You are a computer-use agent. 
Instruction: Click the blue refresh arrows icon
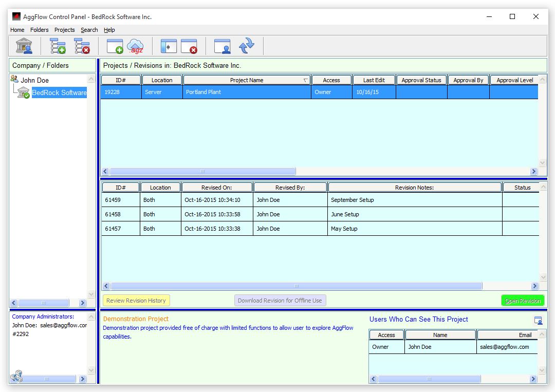[x=247, y=45]
